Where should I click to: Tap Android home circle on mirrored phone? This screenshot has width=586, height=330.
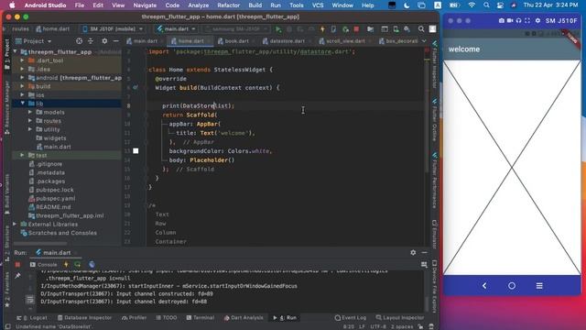pos(512,286)
